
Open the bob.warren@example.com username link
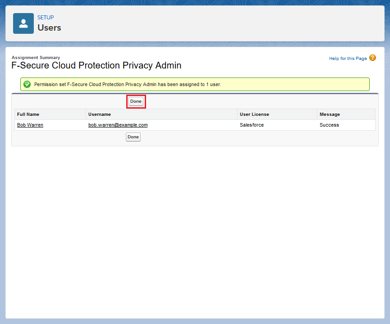pos(118,125)
